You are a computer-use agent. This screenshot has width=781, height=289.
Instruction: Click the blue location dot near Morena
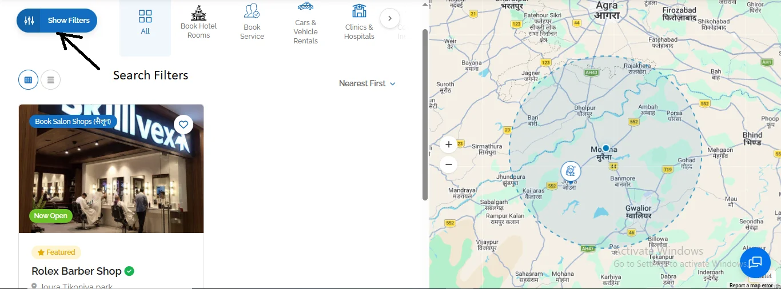point(606,148)
